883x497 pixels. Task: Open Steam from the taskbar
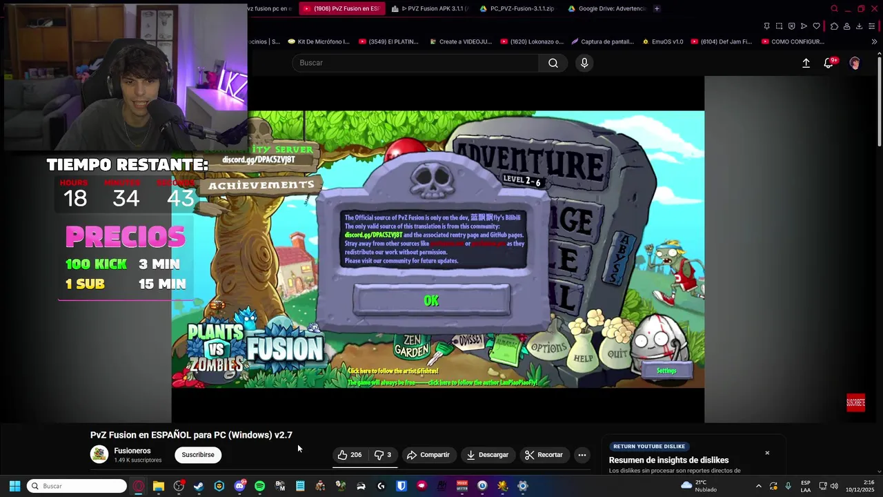pos(199,486)
